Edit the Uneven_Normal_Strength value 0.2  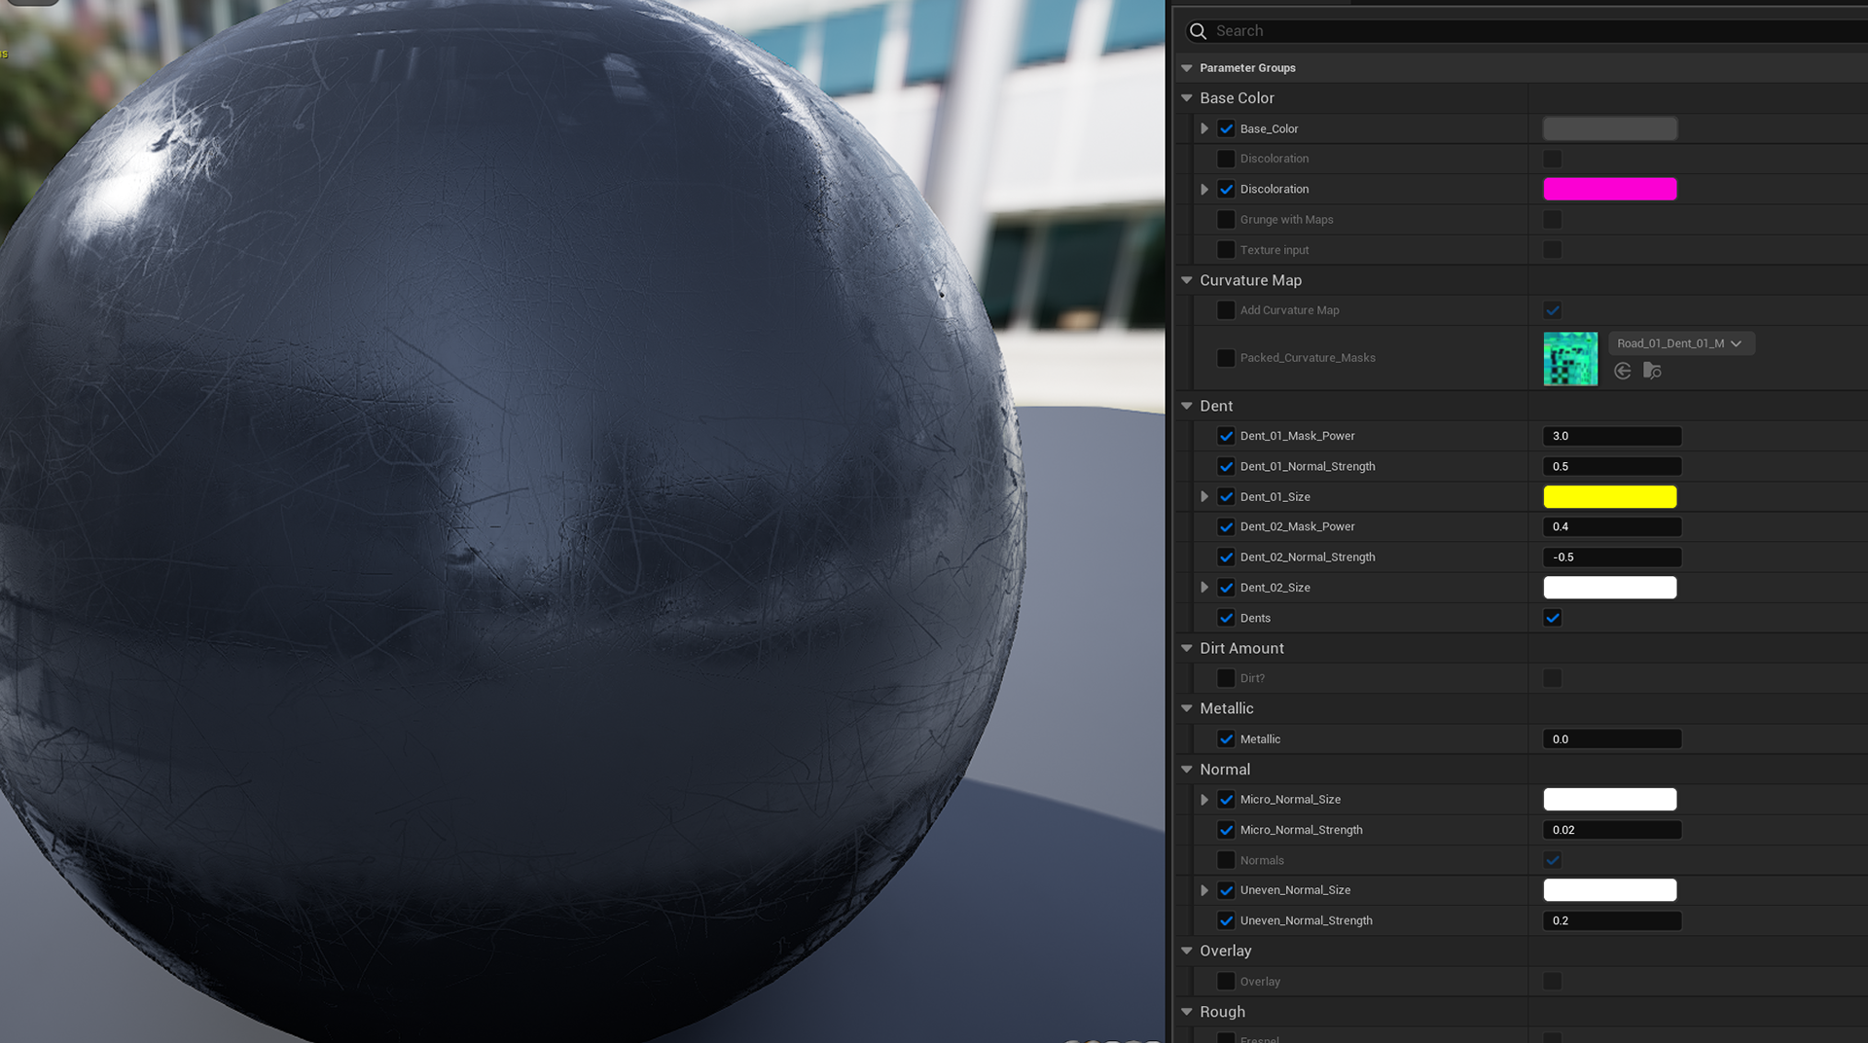[1612, 920]
